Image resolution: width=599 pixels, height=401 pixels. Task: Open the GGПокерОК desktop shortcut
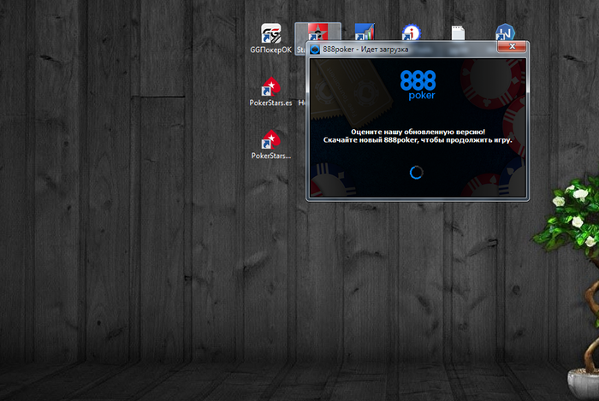click(271, 38)
